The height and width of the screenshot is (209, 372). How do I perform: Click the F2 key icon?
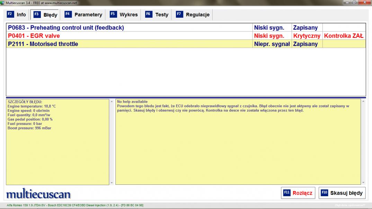(10, 14)
